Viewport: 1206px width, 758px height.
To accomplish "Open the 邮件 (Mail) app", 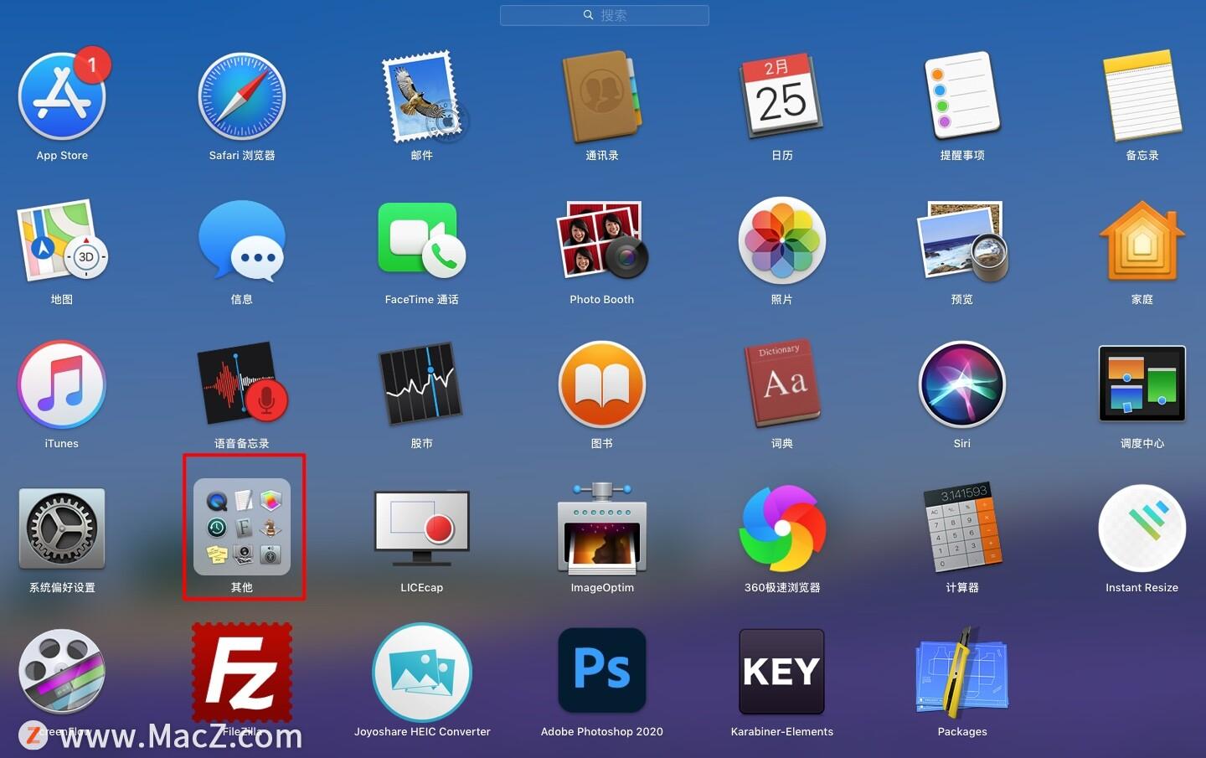I will [422, 96].
